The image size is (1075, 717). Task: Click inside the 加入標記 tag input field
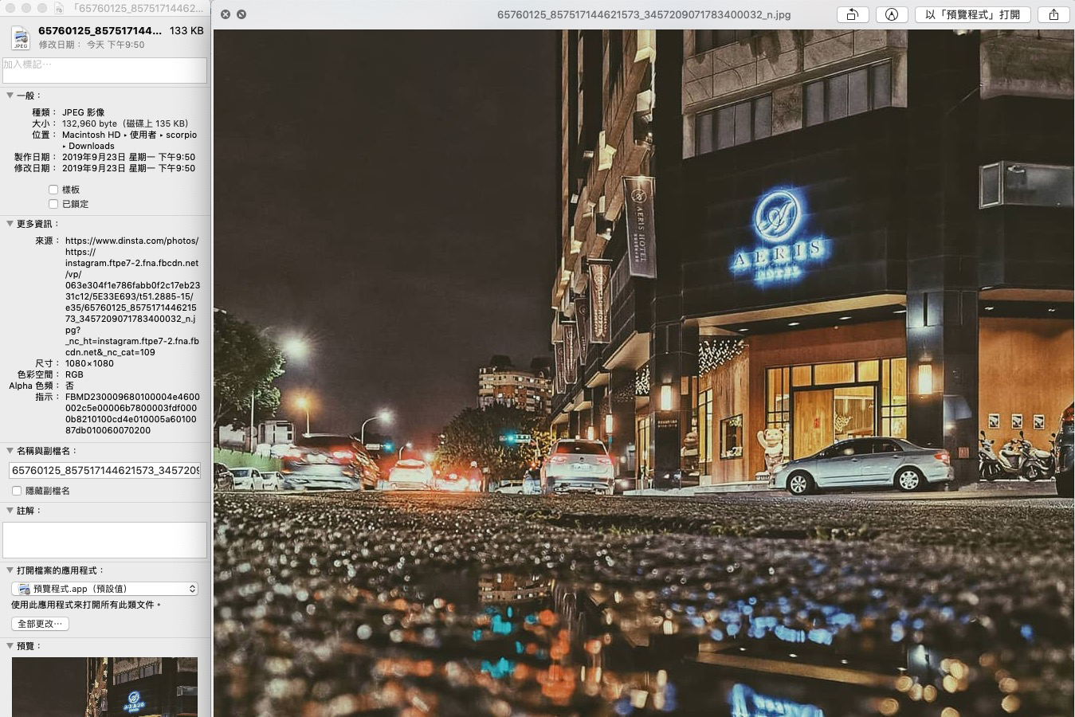(x=104, y=70)
